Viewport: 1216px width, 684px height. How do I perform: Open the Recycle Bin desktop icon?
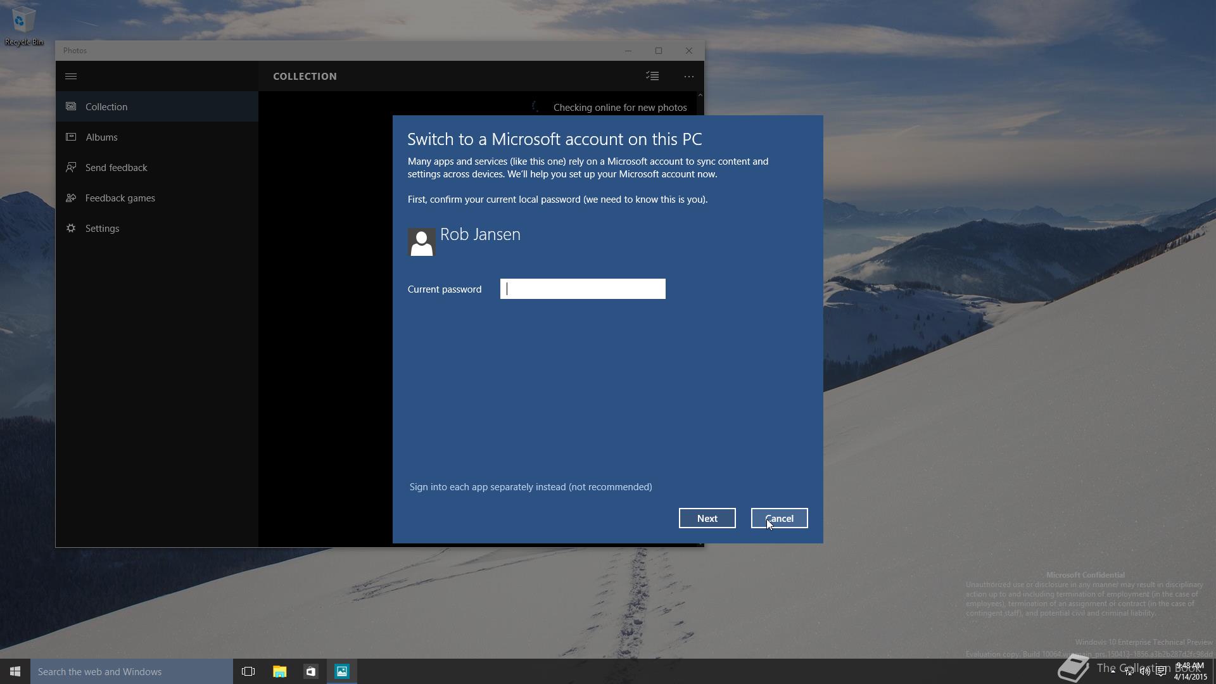tap(24, 25)
